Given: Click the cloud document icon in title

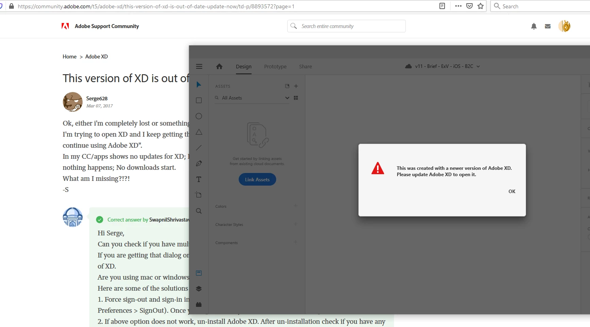Looking at the screenshot, I should tap(409, 66).
